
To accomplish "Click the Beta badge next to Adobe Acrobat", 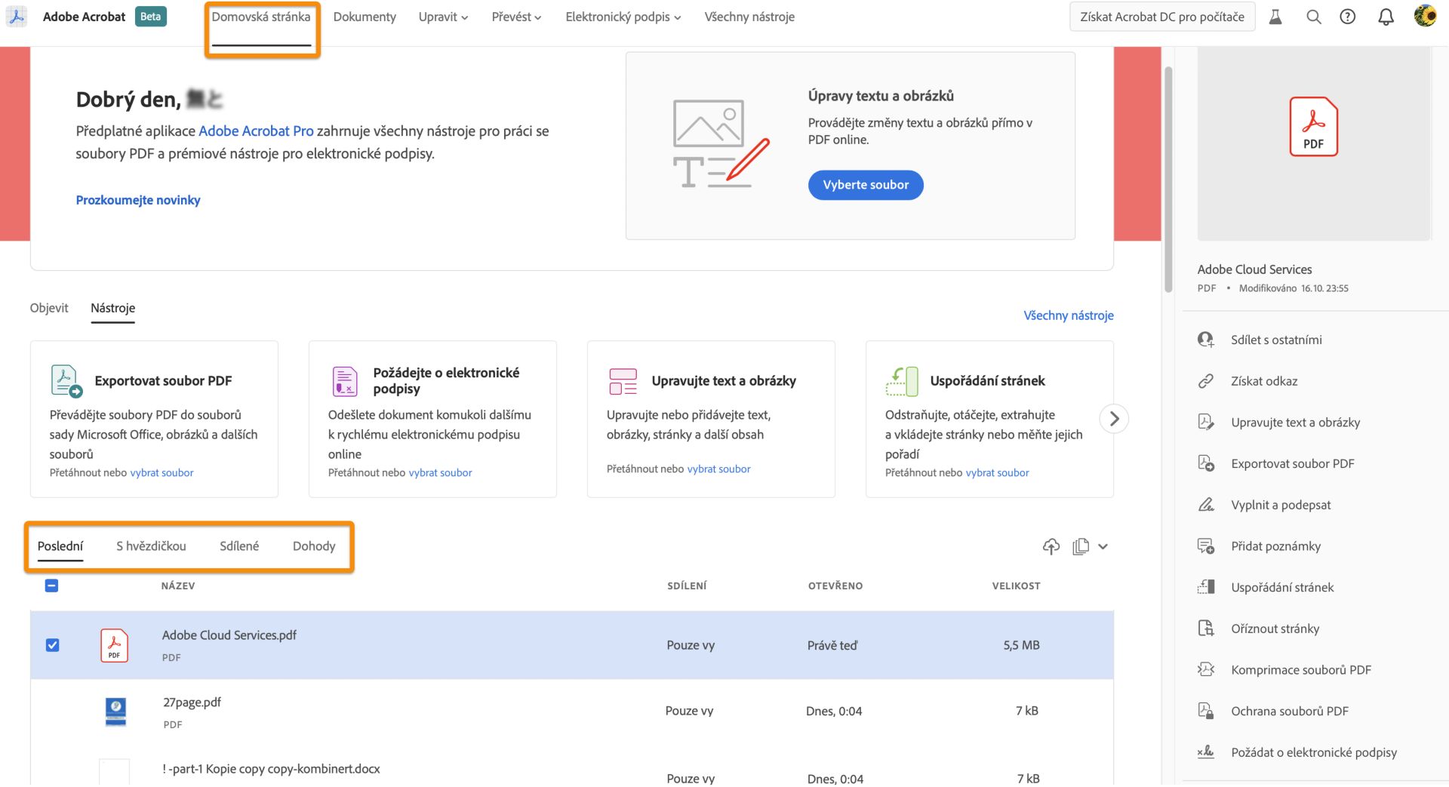I will pos(151,17).
